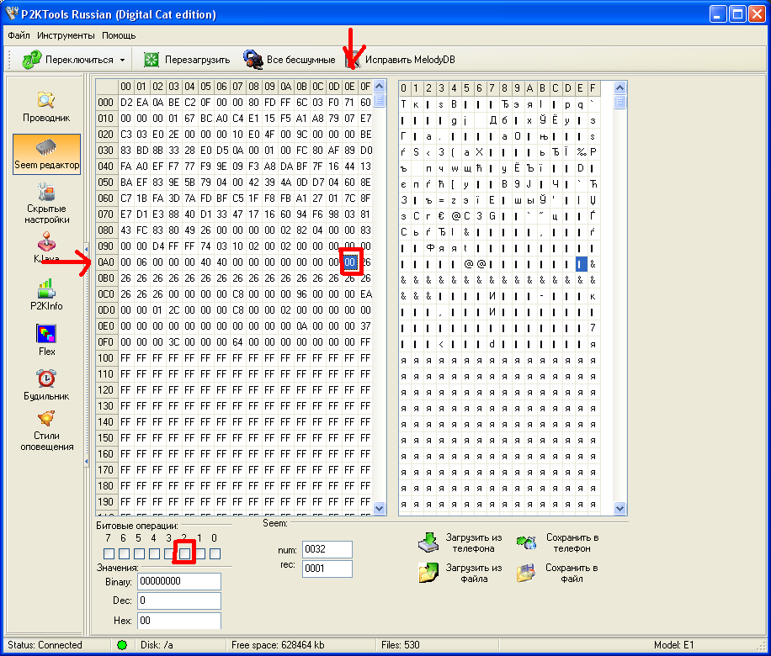Click the Перезагрузить restart toolbar button
Screen dimensions: 771x656
tap(187, 60)
